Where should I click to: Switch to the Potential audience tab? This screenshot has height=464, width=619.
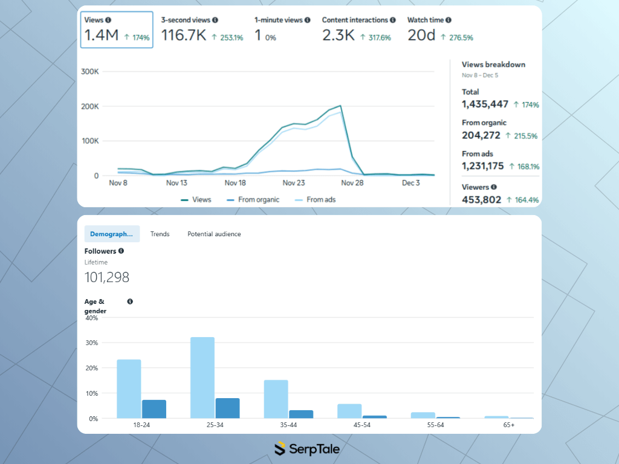tap(214, 234)
